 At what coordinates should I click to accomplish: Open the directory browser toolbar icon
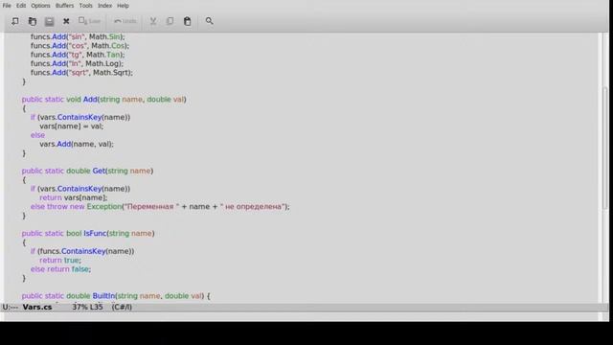point(49,21)
